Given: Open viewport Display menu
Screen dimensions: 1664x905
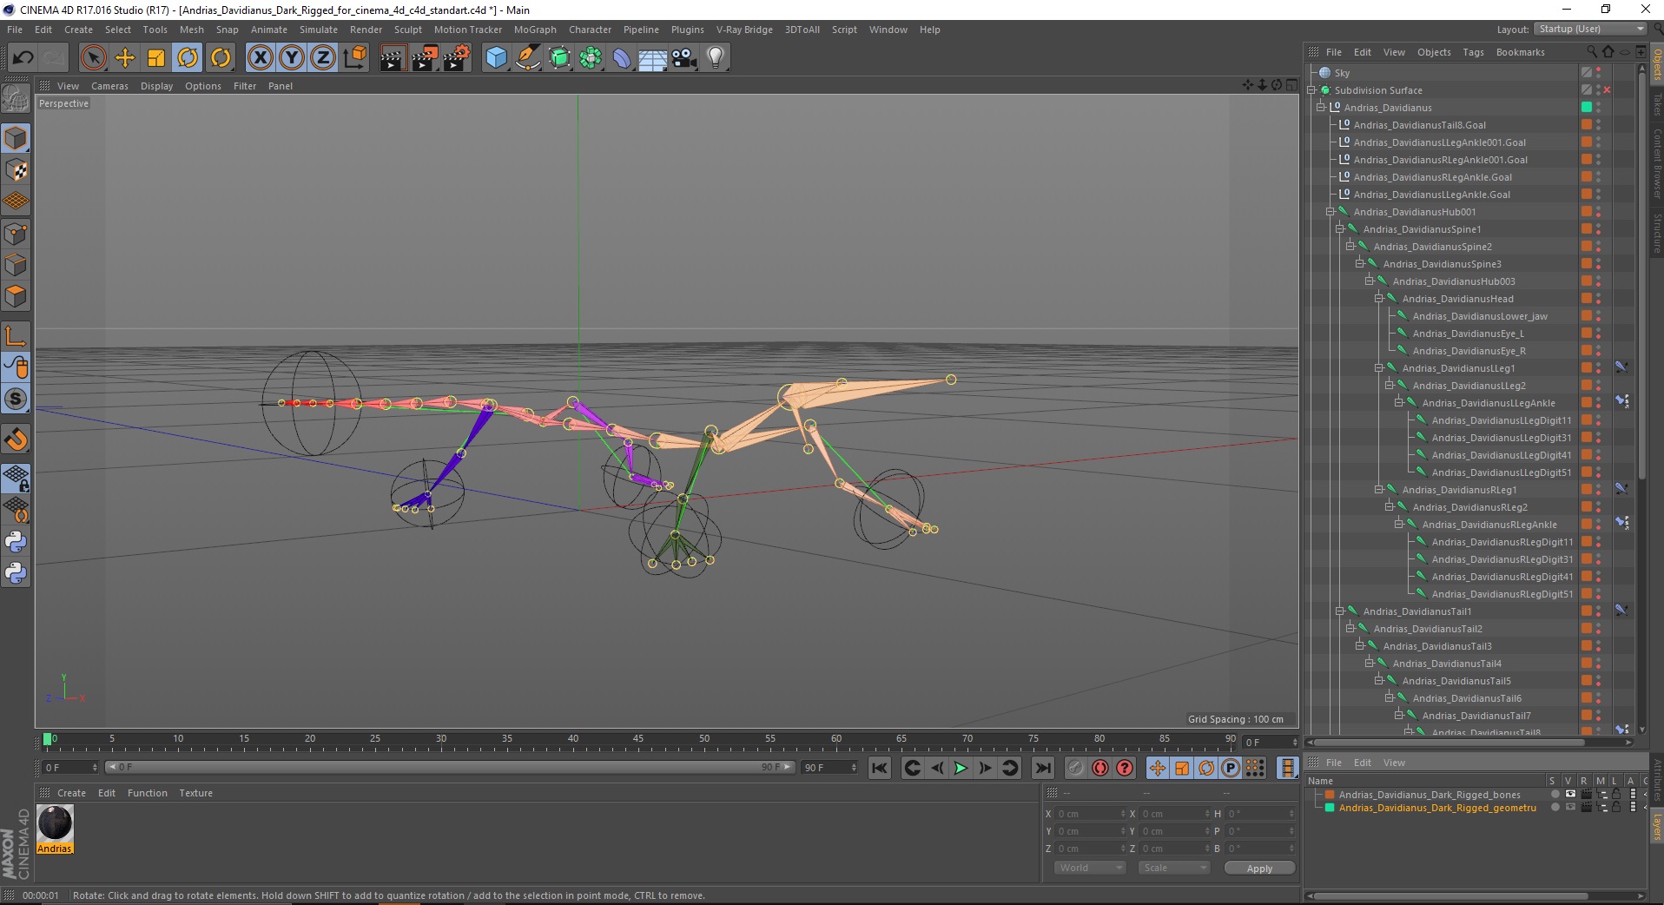Looking at the screenshot, I should pos(156,86).
